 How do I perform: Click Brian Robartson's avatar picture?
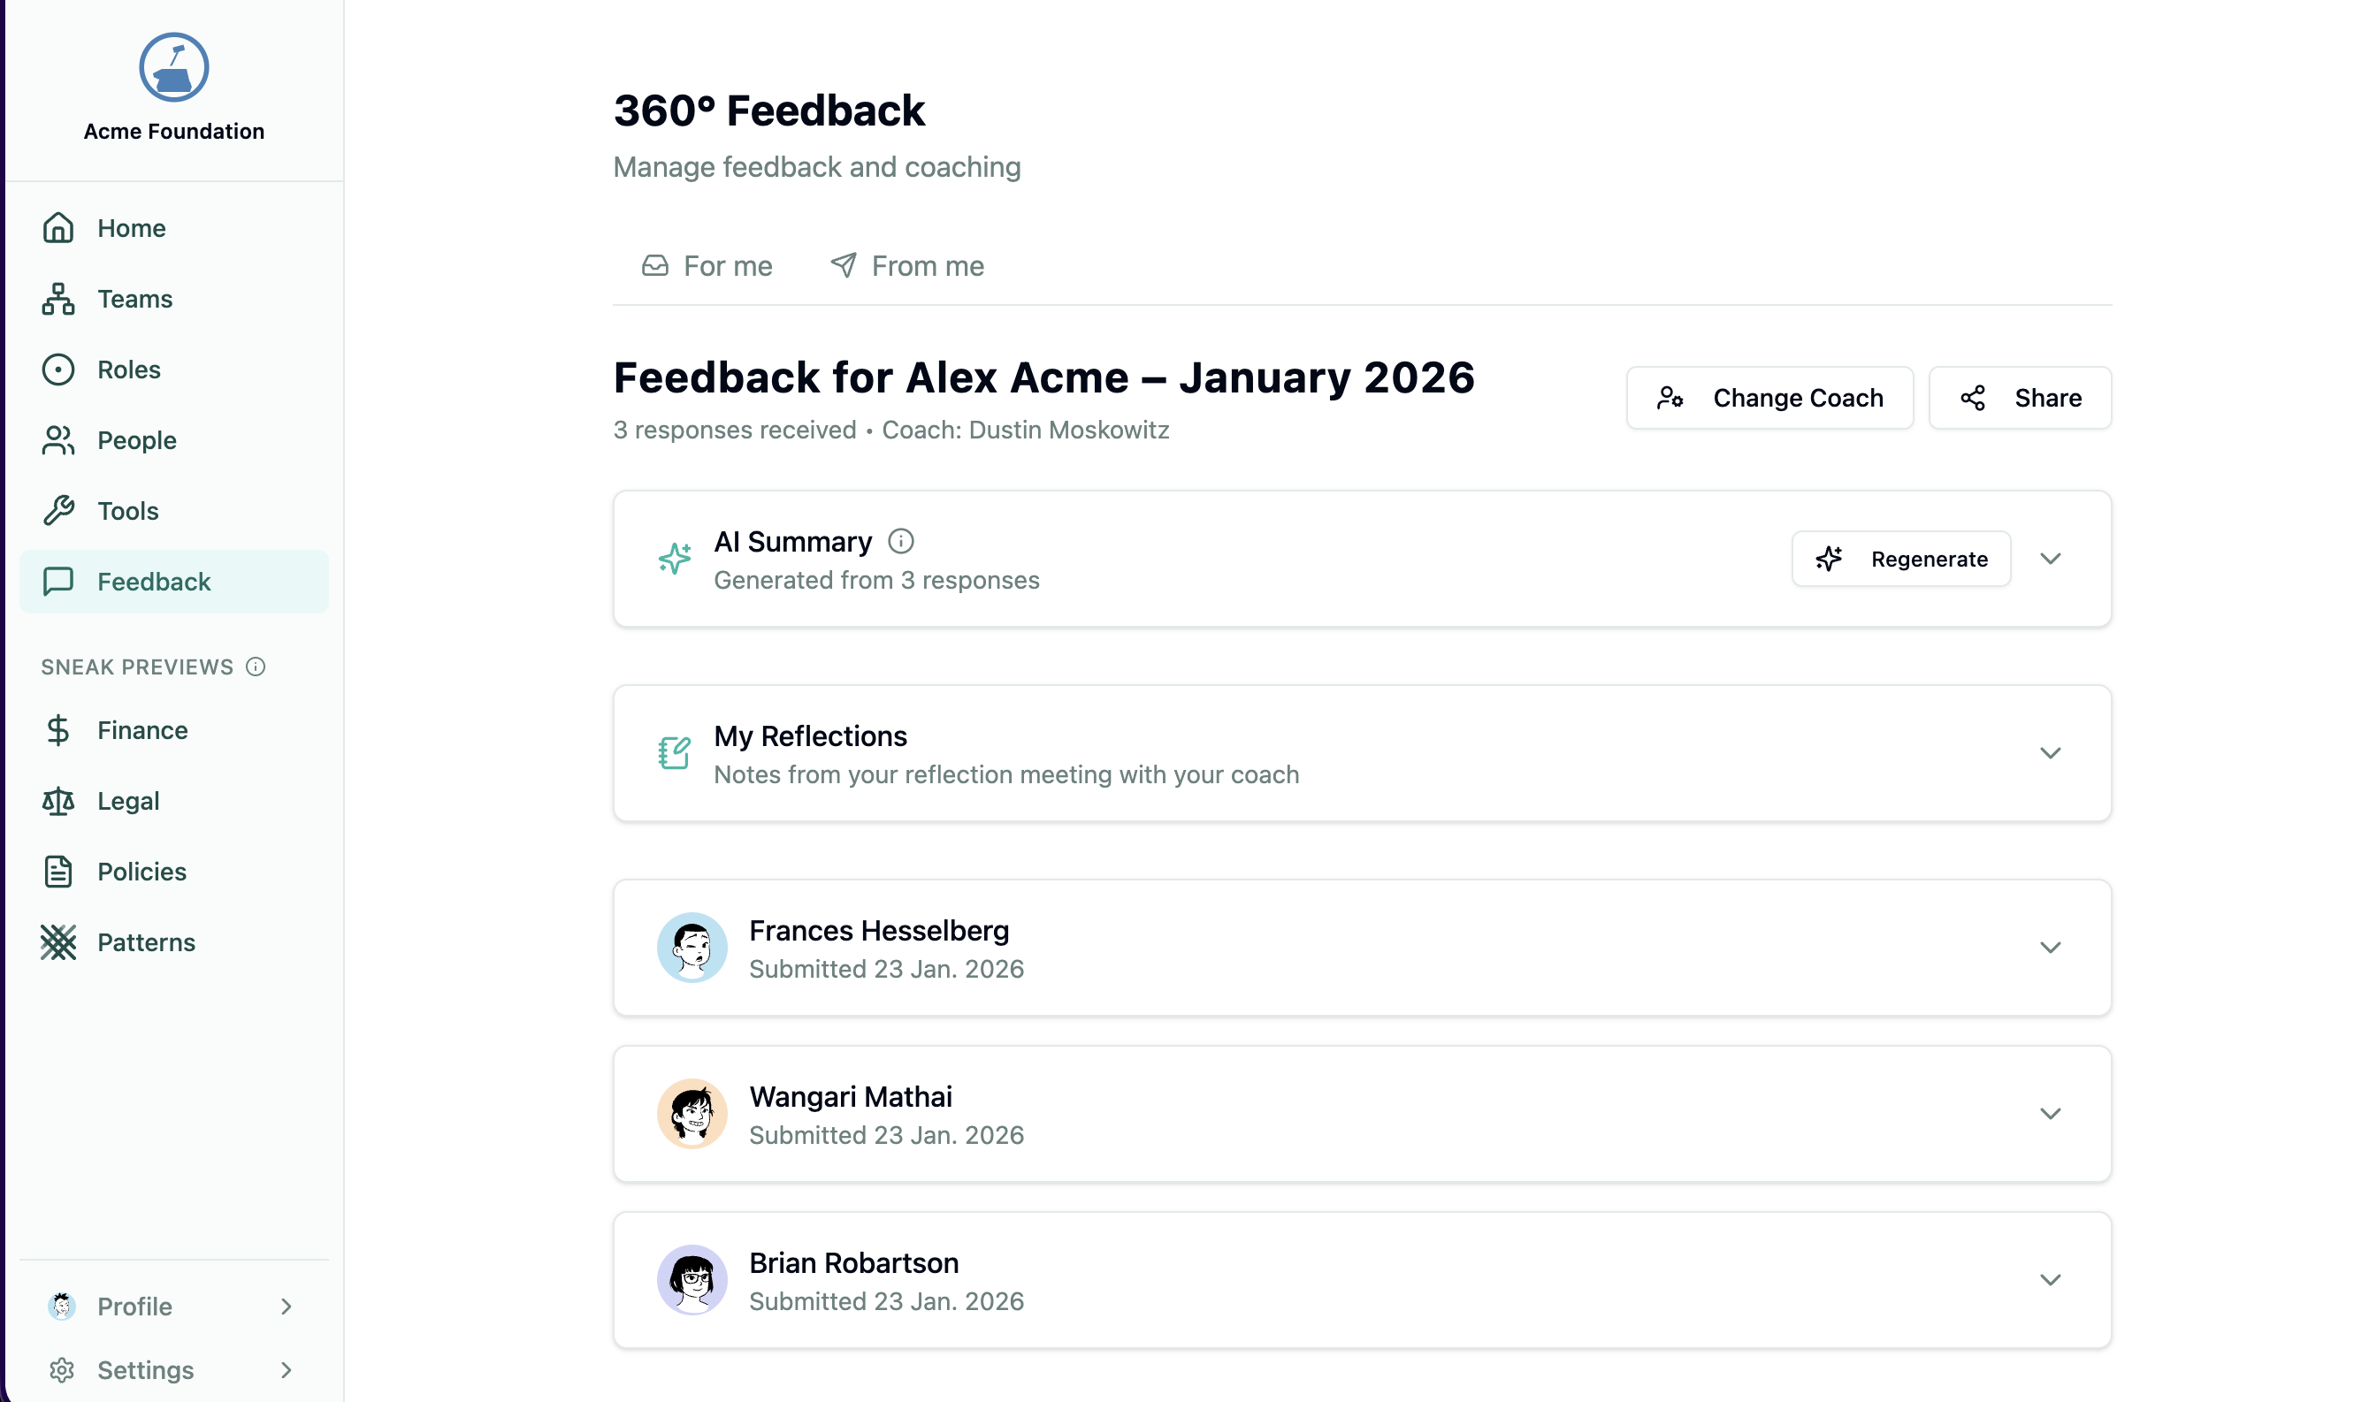pos(692,1279)
